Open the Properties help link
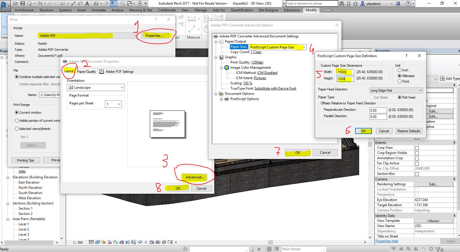460x252 pixels. [387, 241]
